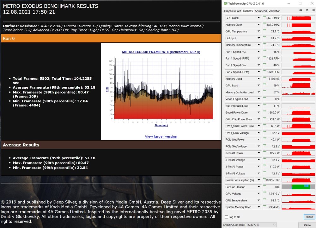
Task: Expand the Memory Temperature dropdown arrow
Action: (258, 45)
